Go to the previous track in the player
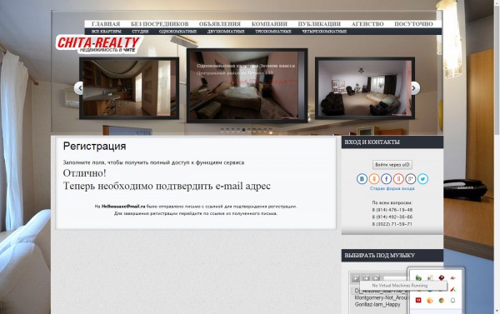 coord(366,278)
